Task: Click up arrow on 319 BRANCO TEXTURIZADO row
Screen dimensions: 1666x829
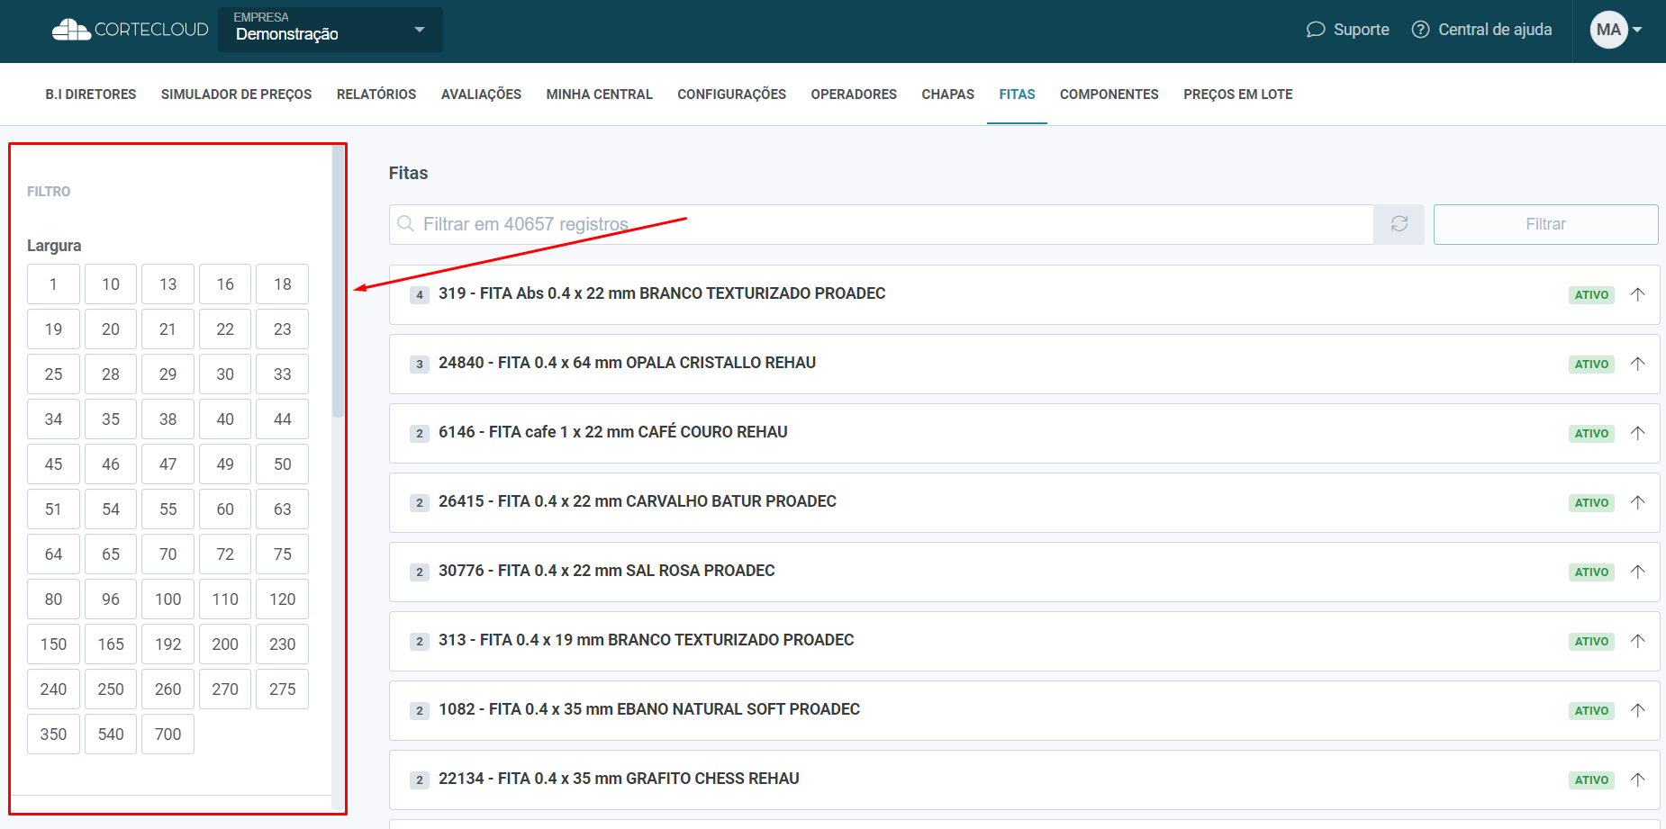Action: [x=1637, y=294]
